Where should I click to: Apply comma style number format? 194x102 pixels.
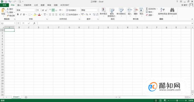(90, 14)
